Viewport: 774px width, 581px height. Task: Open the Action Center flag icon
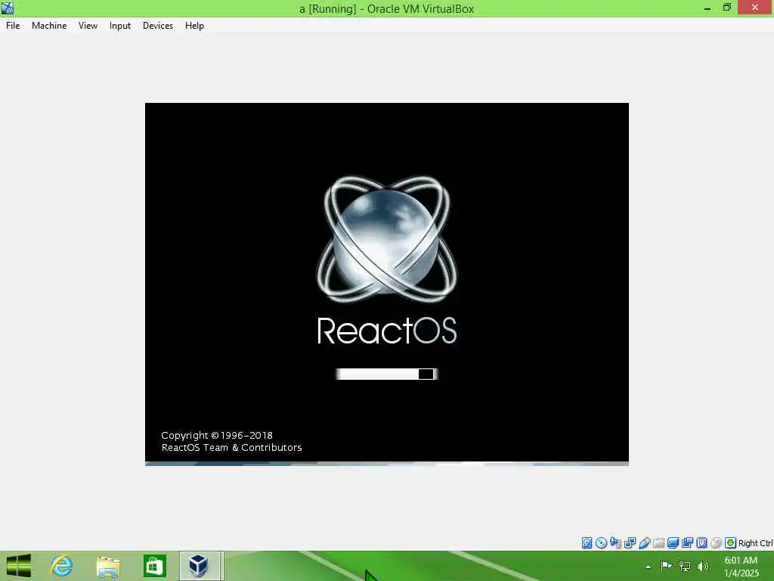coord(666,566)
